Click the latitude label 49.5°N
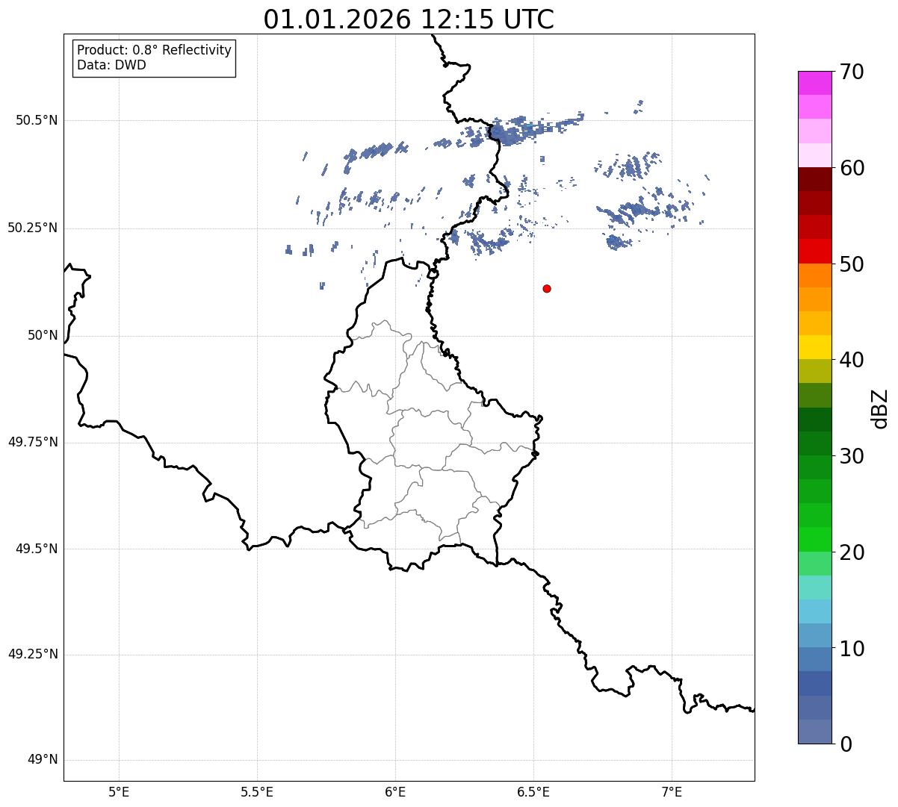 point(37,549)
